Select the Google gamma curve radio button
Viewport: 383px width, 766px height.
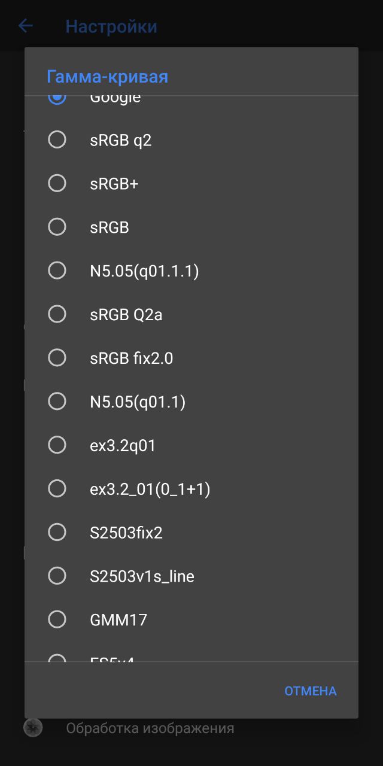[57, 98]
